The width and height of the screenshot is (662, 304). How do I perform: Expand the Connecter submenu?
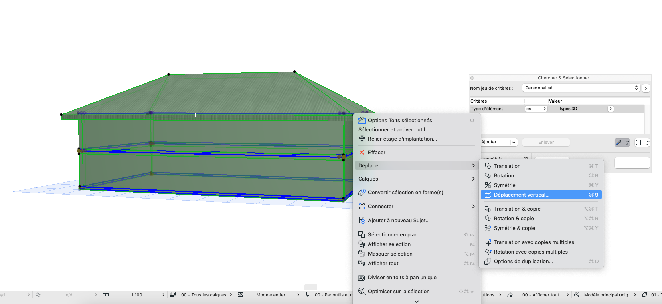pos(416,206)
